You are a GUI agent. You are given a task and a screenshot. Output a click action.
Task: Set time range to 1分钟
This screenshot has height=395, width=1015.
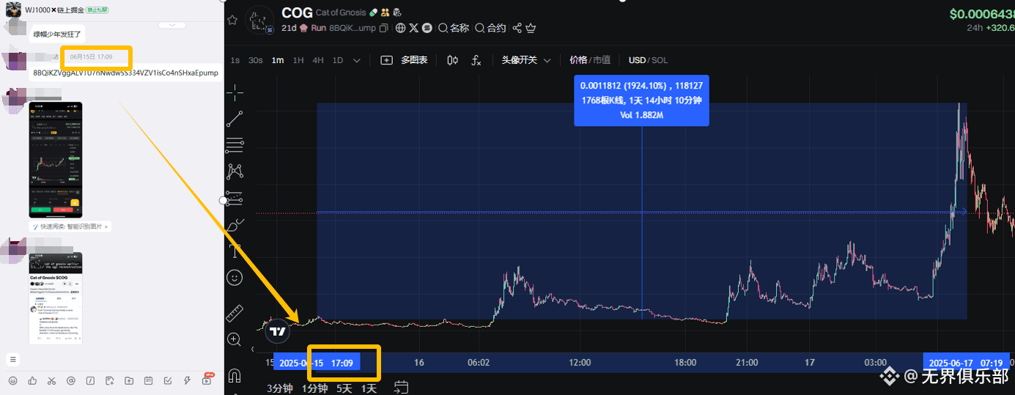pos(315,388)
